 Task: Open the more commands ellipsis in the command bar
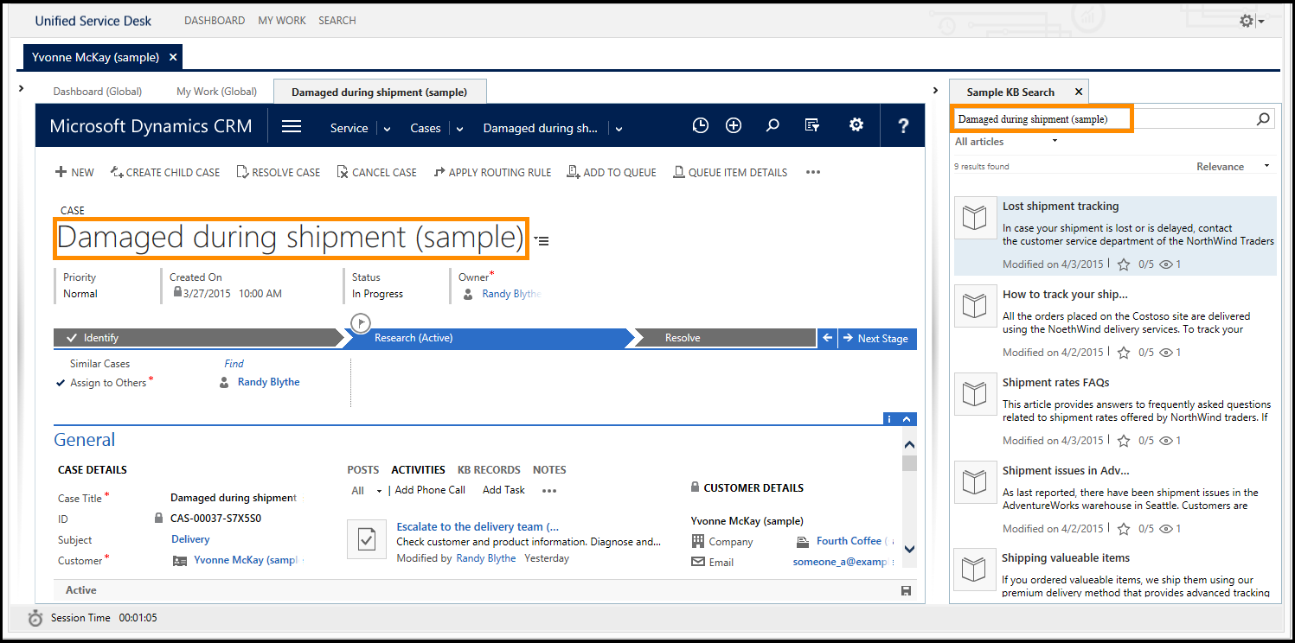812,172
